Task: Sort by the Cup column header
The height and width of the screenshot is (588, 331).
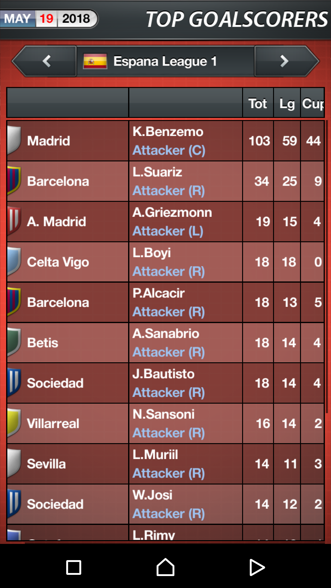Action: point(313,103)
